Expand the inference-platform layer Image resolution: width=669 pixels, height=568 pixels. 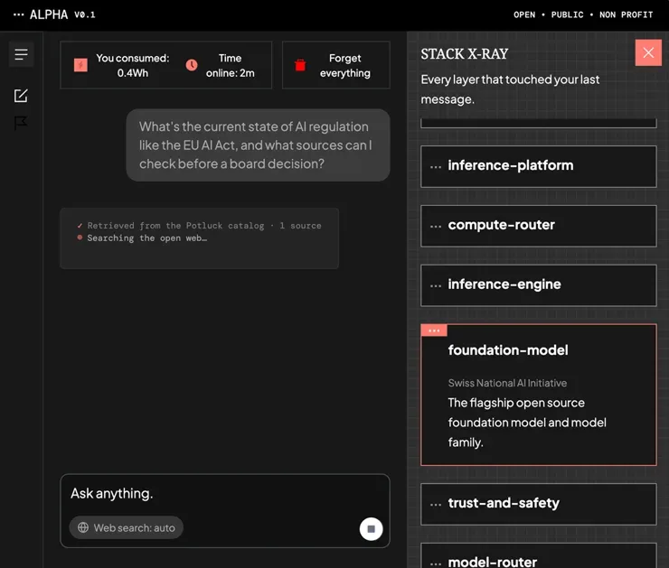pos(539,166)
